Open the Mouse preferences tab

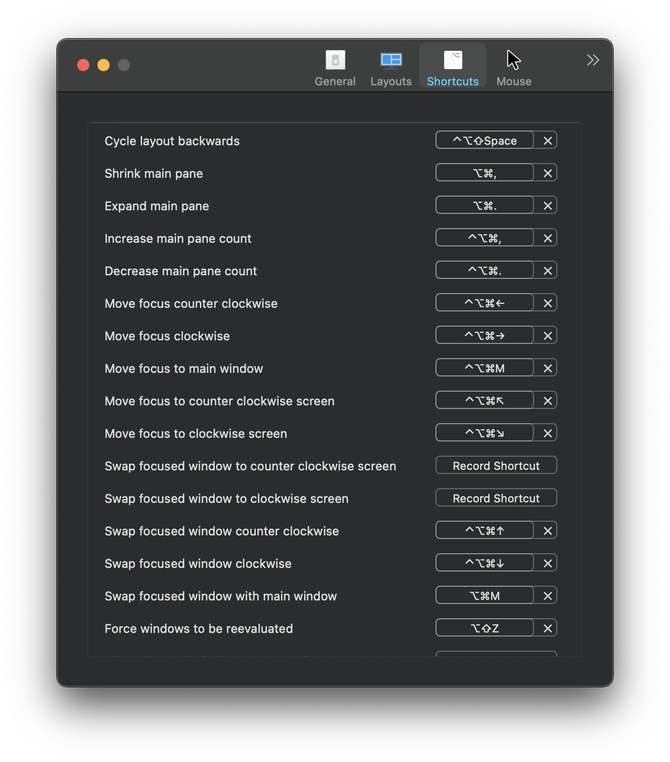[x=514, y=68]
